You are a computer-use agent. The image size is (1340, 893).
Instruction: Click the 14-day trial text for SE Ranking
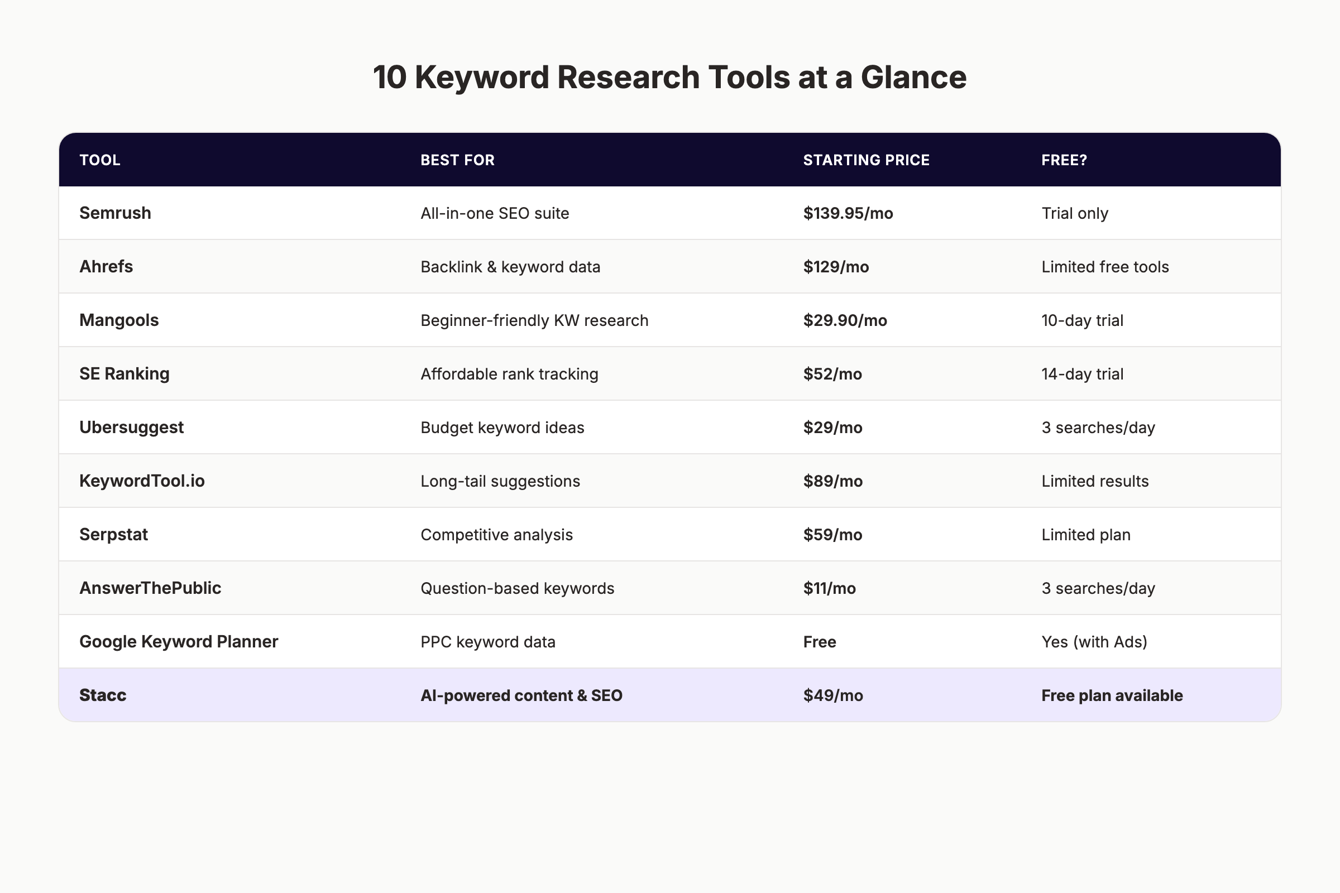1081,373
